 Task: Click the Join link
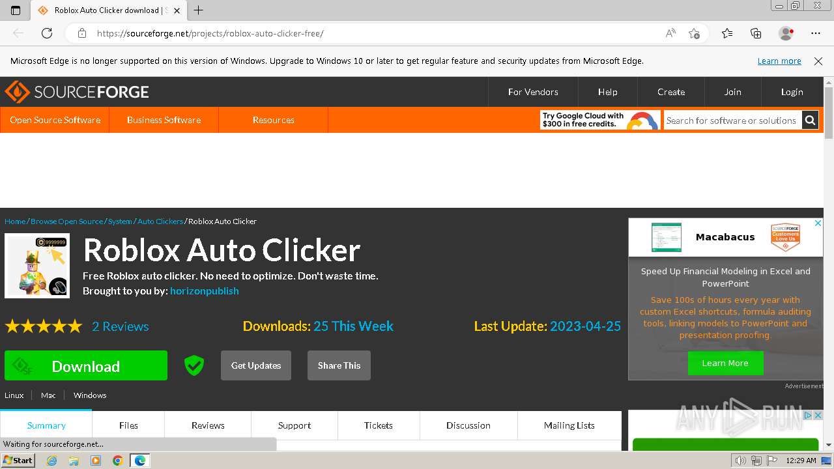point(732,92)
